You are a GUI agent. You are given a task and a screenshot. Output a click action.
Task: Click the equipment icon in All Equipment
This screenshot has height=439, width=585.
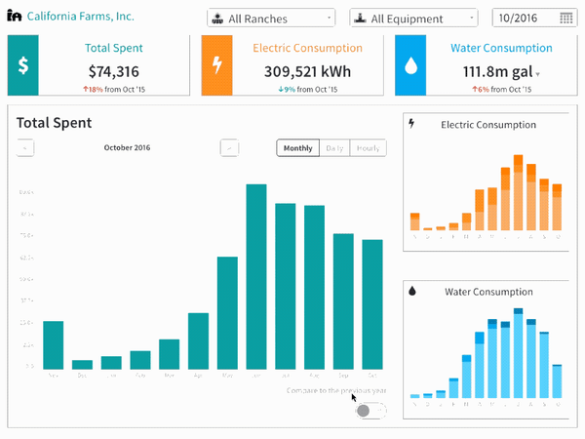pos(360,18)
